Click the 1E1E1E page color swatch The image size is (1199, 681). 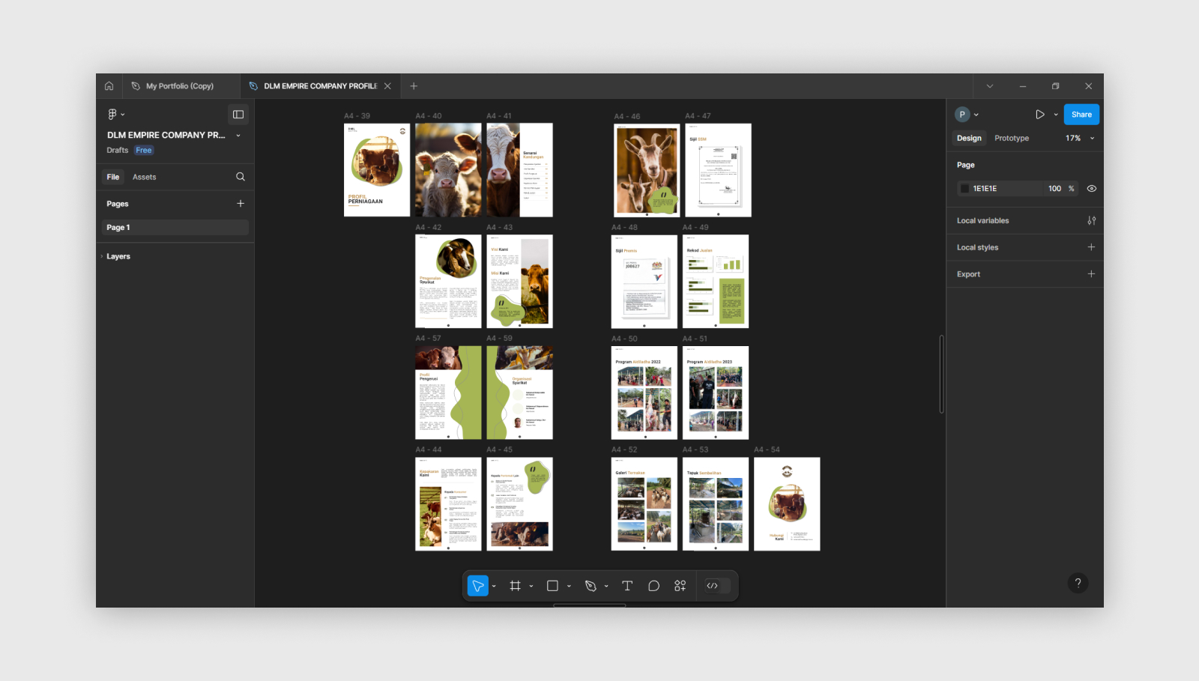pyautogui.click(x=964, y=189)
